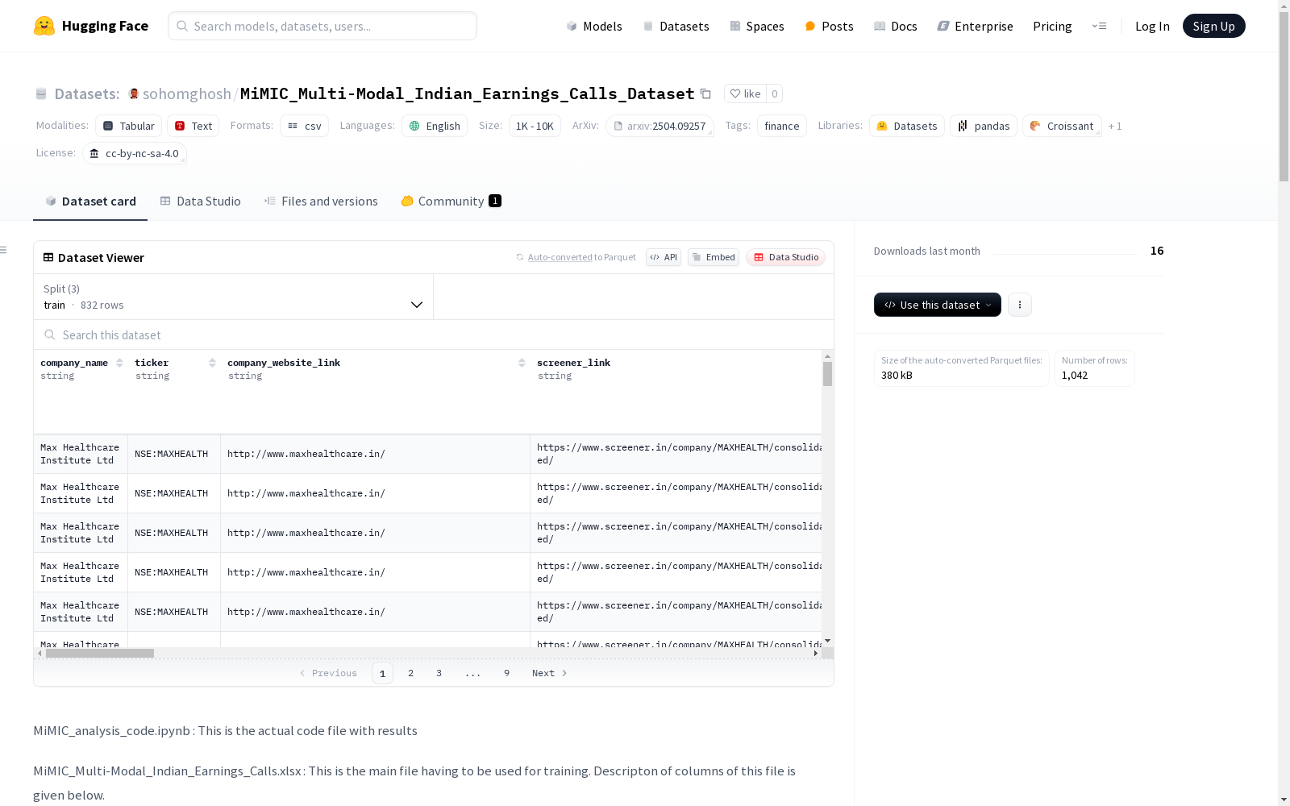Image resolution: width=1290 pixels, height=806 pixels.
Task: Like this dataset with the heart button
Action: [745, 93]
